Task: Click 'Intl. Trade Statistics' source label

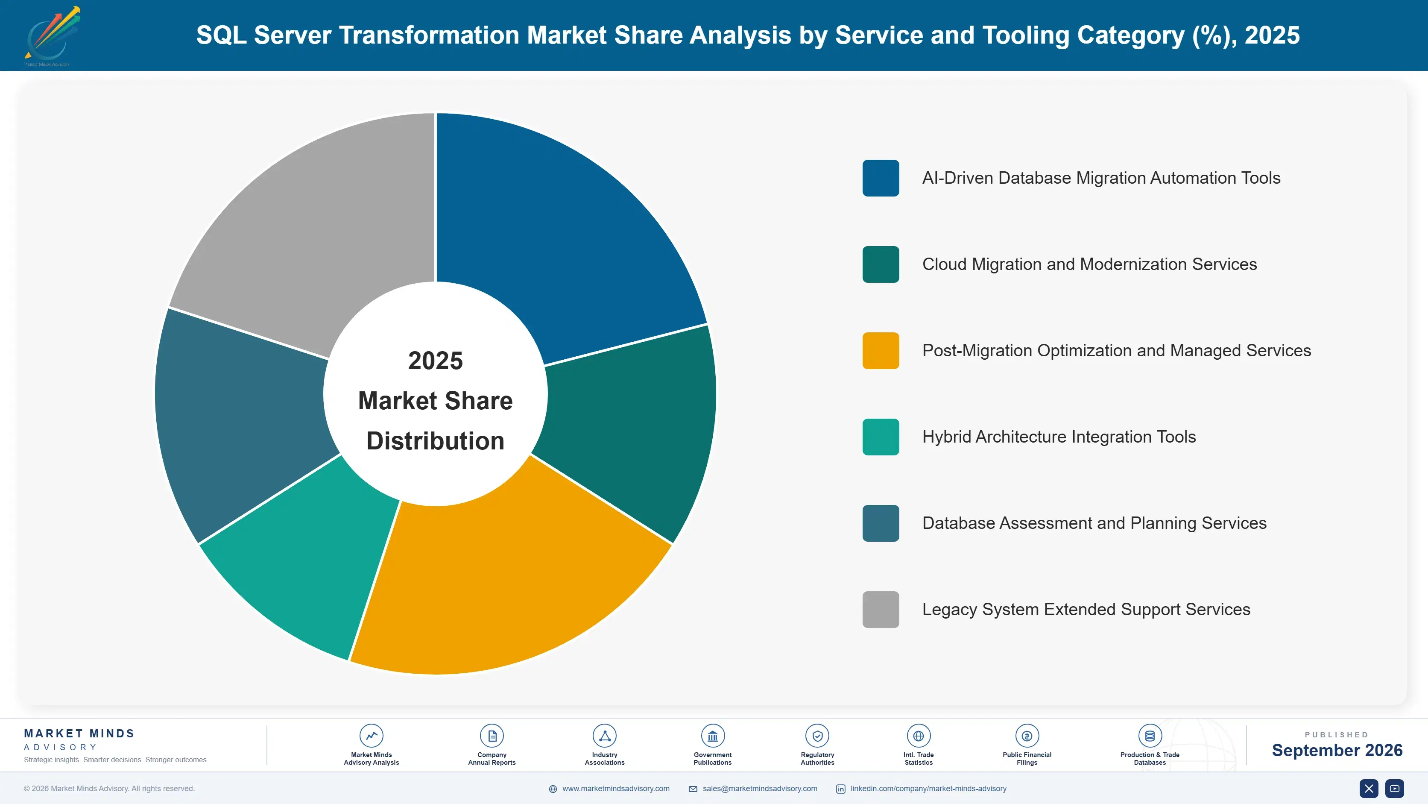Action: pyautogui.click(x=919, y=759)
